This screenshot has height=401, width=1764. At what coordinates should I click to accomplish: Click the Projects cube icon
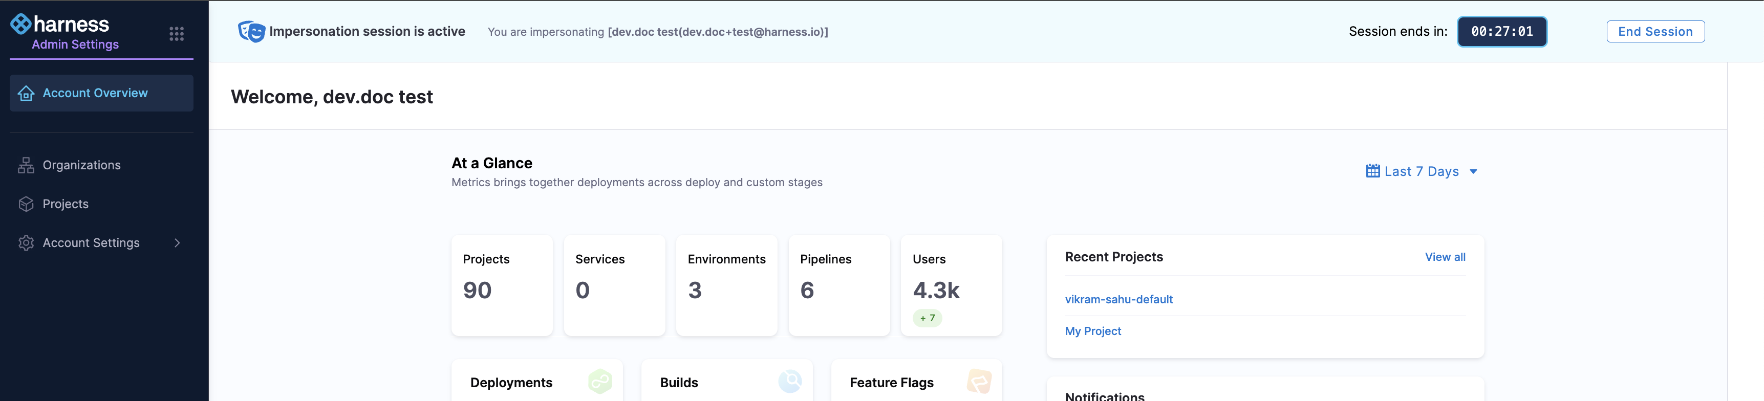click(x=26, y=205)
